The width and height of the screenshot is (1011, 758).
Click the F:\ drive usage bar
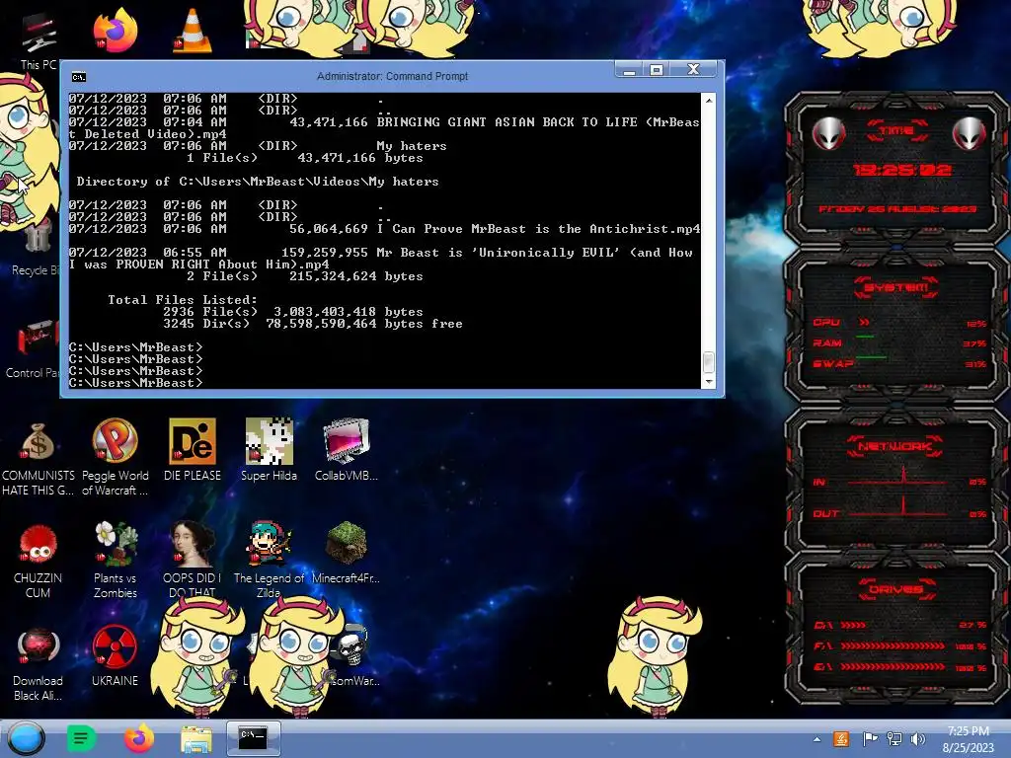(893, 645)
